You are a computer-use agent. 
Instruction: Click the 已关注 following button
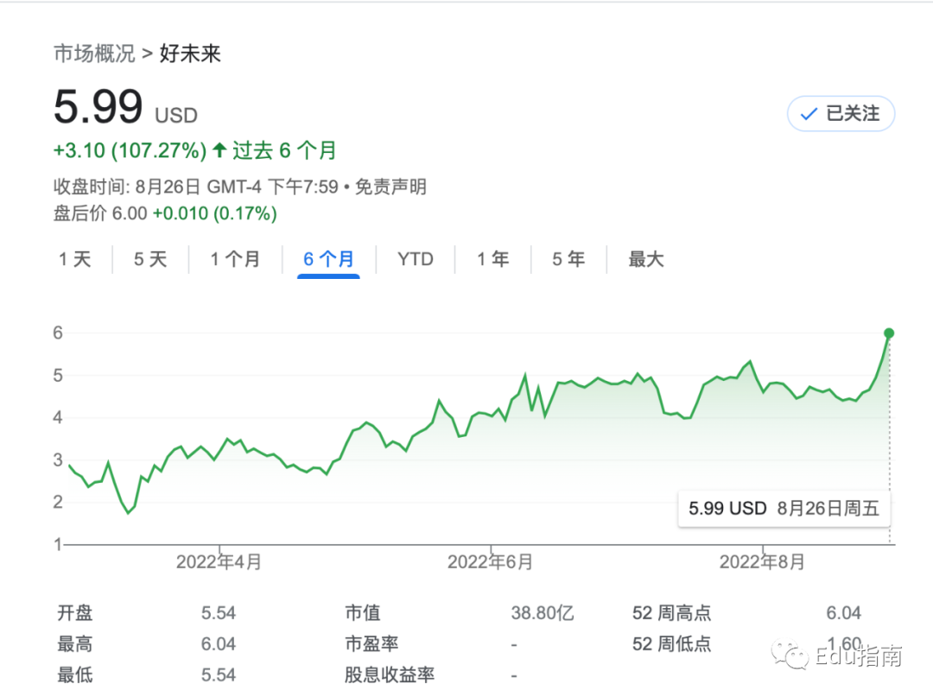coord(841,114)
